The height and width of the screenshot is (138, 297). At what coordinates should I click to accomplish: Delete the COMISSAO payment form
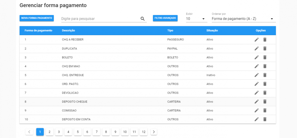pyautogui.click(x=265, y=111)
